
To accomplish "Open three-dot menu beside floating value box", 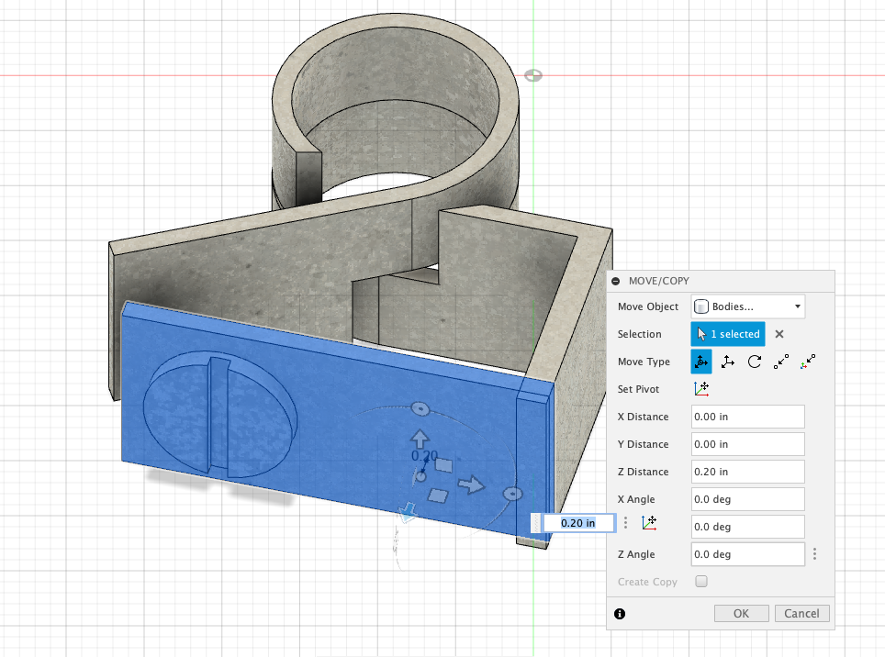I will pos(625,523).
